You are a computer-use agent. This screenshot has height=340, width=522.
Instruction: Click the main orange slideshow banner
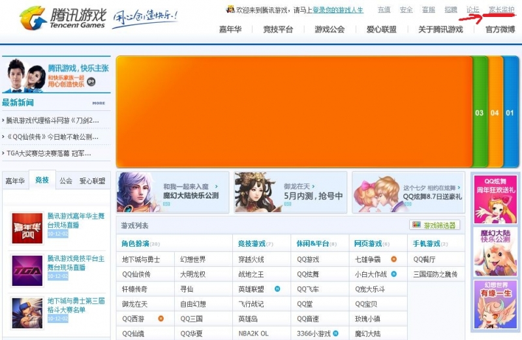click(x=294, y=112)
